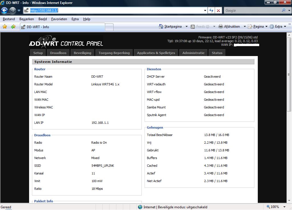Screen dimensions: 292x210
Task: Open the Setup tab
Action: (x=38, y=53)
